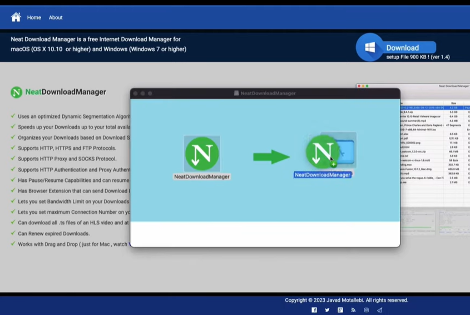Select the NeatDownloadManager app icon on left
The height and width of the screenshot is (315, 470).
click(202, 154)
